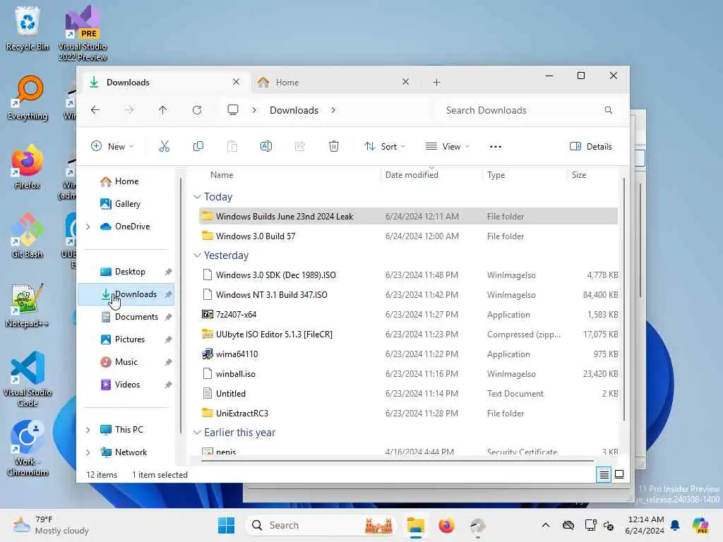The width and height of the screenshot is (723, 542).
Task: Expand Network in navigation pane
Action: tap(88, 452)
